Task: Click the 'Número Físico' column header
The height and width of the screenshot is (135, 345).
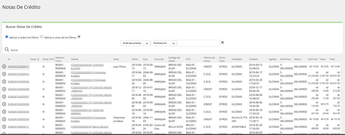Action: [60, 59]
